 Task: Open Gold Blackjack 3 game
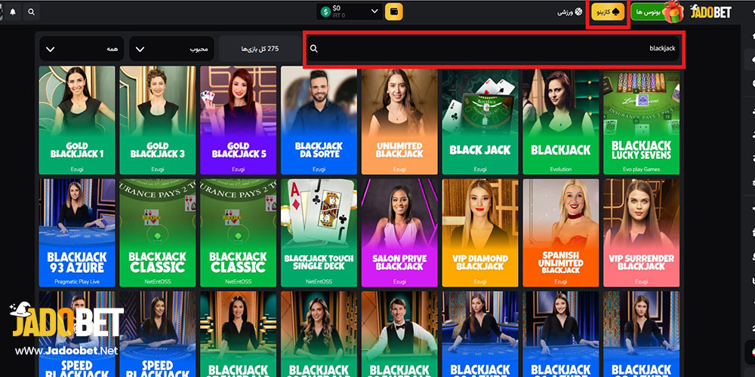[x=158, y=120]
